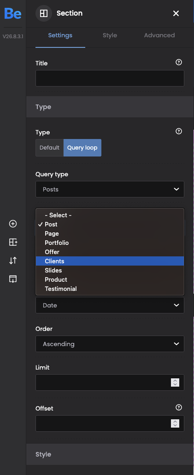Click the add element plus icon
194x475 pixels.
point(13,224)
